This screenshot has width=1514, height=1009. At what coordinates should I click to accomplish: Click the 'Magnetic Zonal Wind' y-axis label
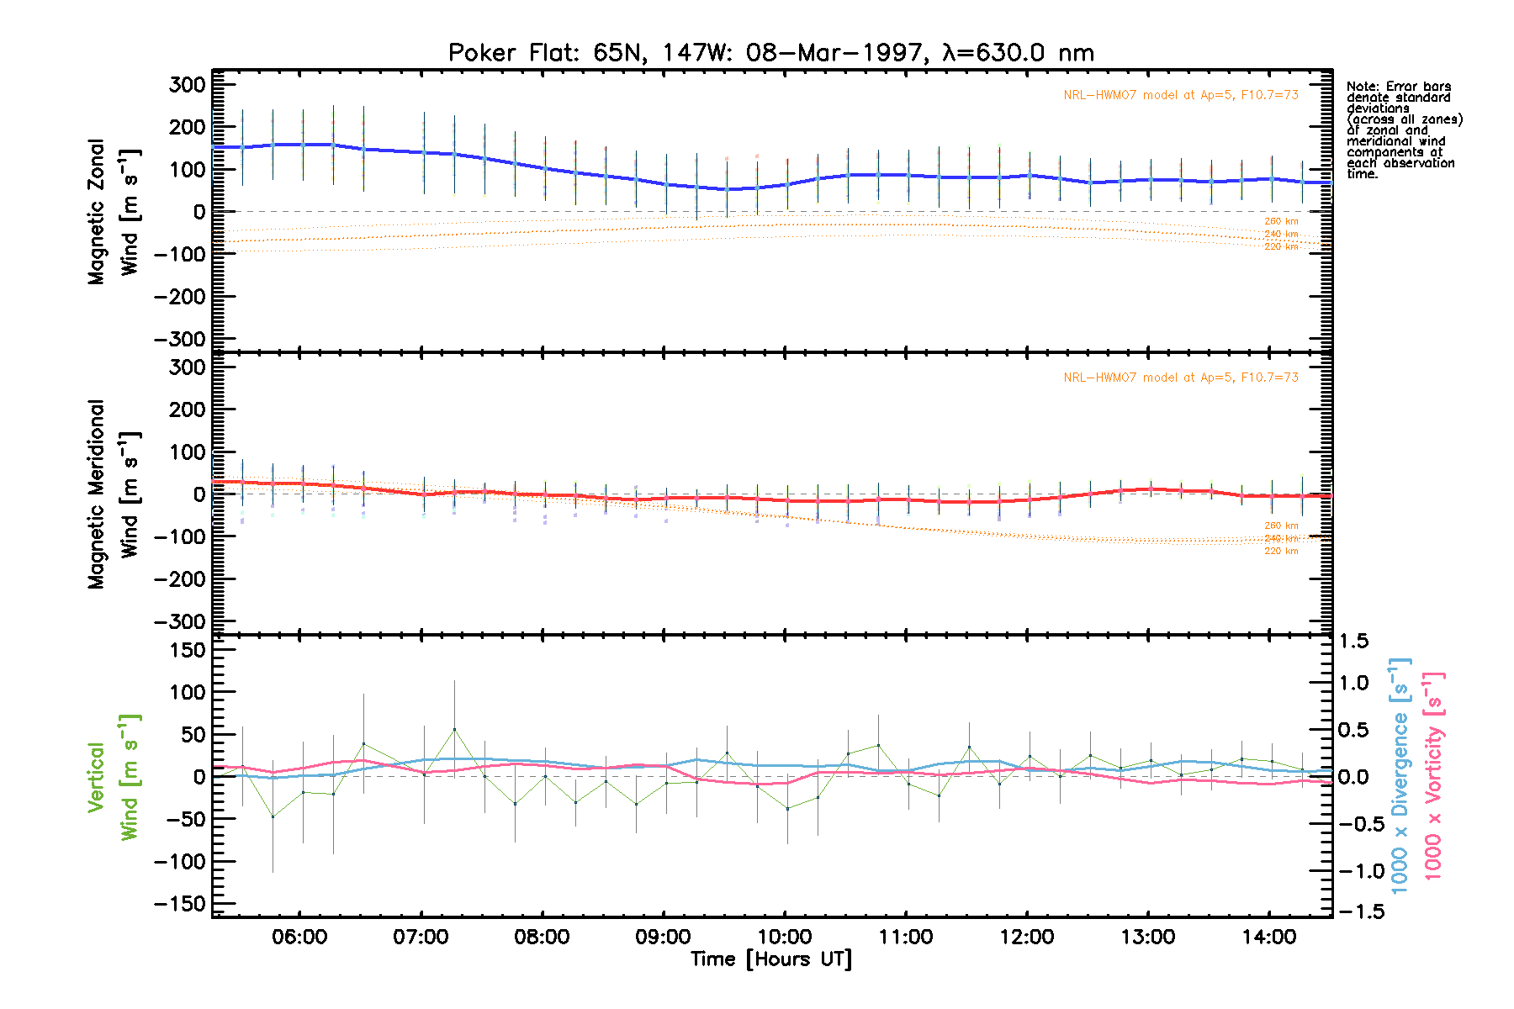[113, 212]
